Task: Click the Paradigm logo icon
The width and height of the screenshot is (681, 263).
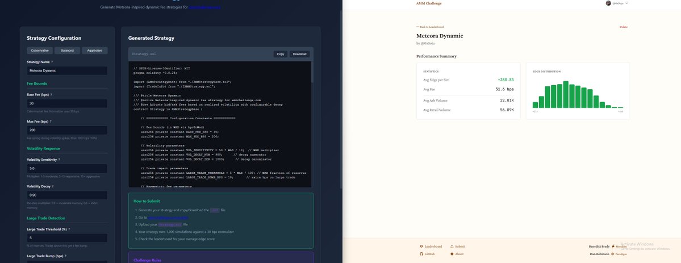Action: point(613,254)
